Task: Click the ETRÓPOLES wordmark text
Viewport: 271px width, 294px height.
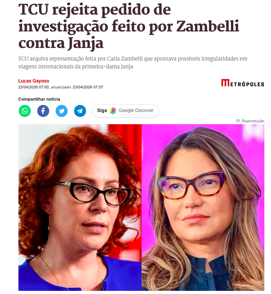Action: [247, 85]
